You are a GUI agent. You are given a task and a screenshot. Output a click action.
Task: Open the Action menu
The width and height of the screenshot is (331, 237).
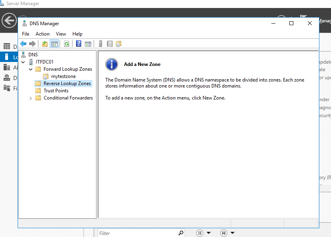point(42,34)
